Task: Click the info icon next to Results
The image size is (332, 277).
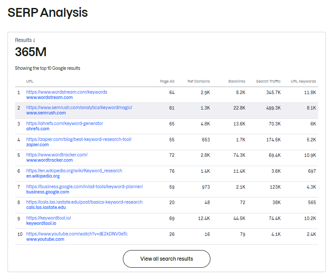Action: click(34, 40)
